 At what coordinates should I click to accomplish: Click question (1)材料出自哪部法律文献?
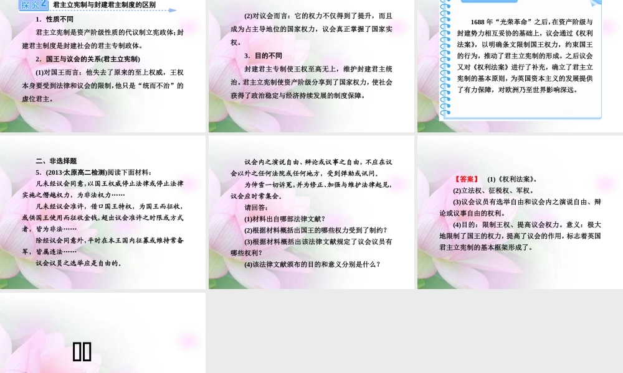click(x=285, y=219)
